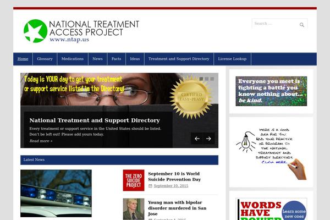Viewport: 330px width, 220px height.
Task: Click the www.ntap.us site address
Action: pos(69,40)
